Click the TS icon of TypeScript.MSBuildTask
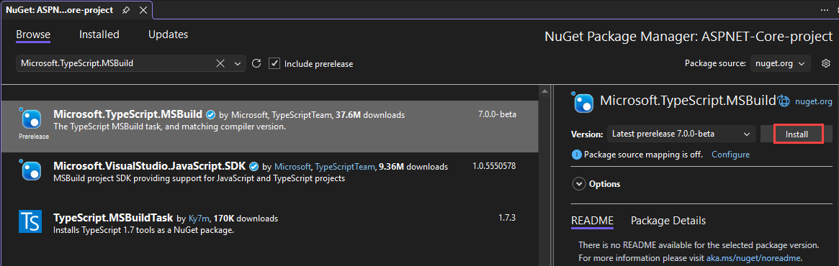The height and width of the screenshot is (266, 839). (30, 221)
